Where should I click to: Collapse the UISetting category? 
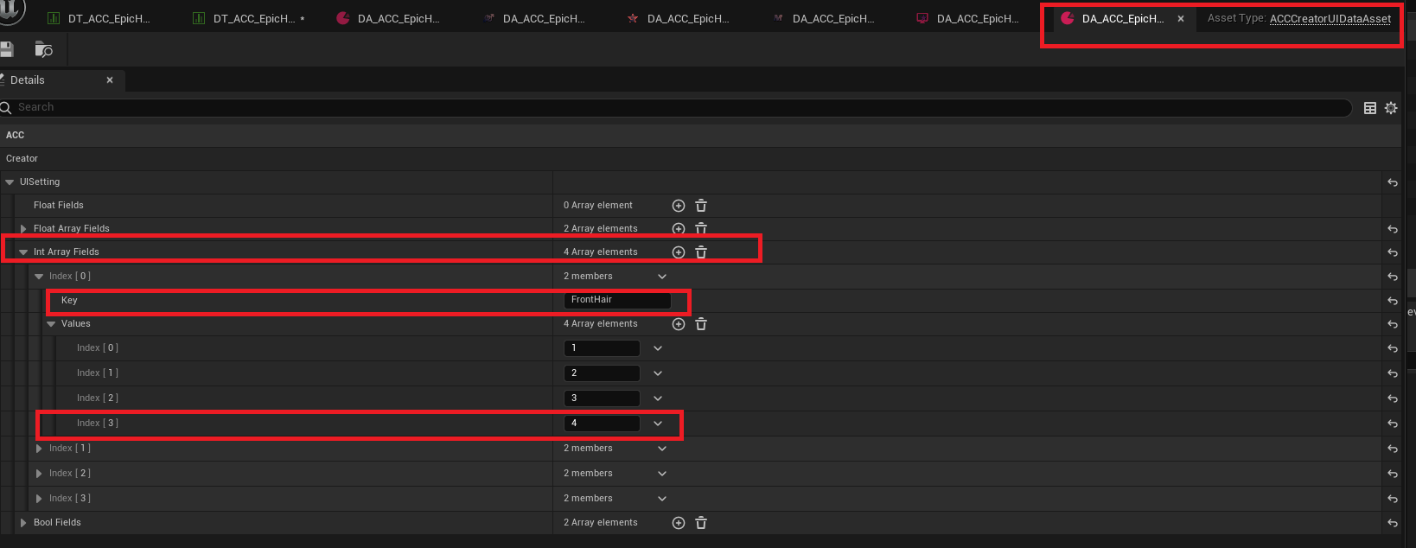tap(10, 182)
